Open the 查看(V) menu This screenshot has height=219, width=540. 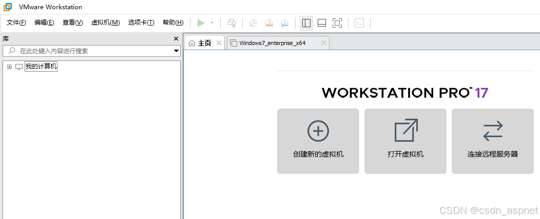click(x=73, y=23)
